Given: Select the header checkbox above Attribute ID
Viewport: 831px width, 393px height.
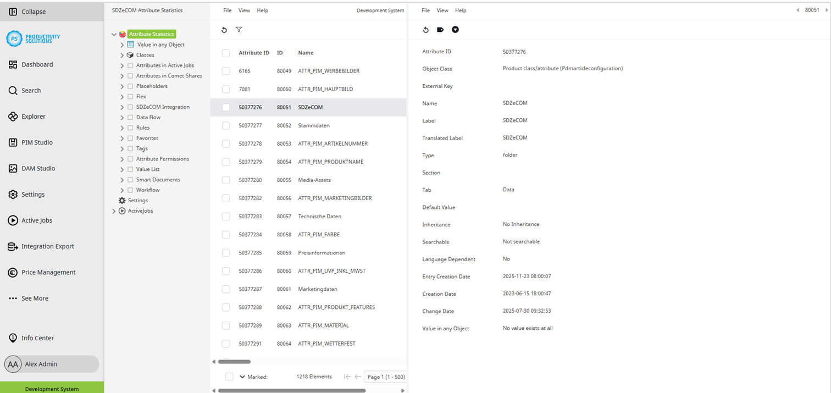Looking at the screenshot, I should point(225,53).
